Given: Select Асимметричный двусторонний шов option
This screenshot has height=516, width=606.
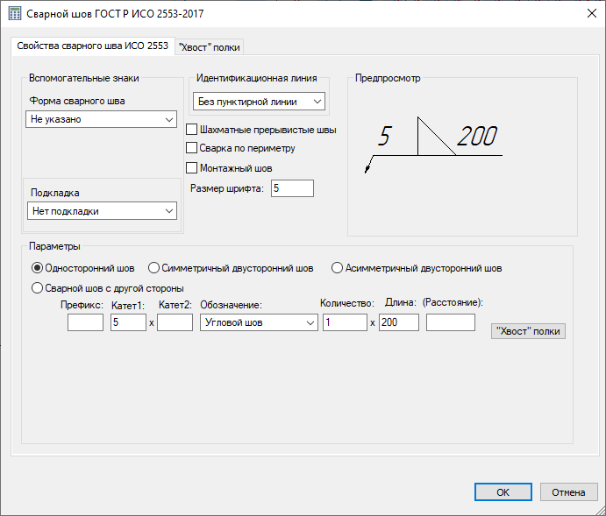Looking at the screenshot, I should point(337,268).
